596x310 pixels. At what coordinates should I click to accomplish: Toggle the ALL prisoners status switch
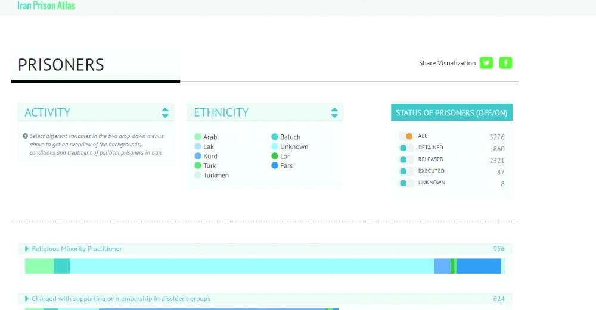point(406,136)
